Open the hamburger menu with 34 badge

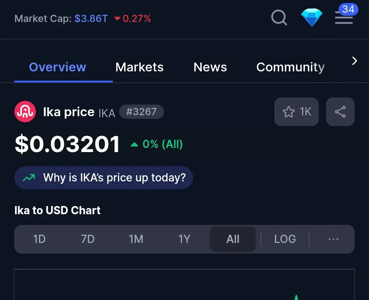[344, 18]
